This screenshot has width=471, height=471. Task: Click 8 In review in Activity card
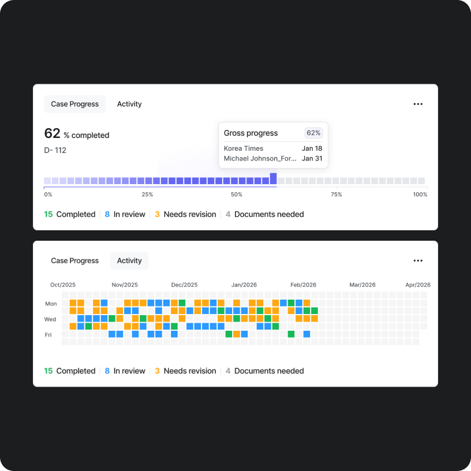click(125, 371)
